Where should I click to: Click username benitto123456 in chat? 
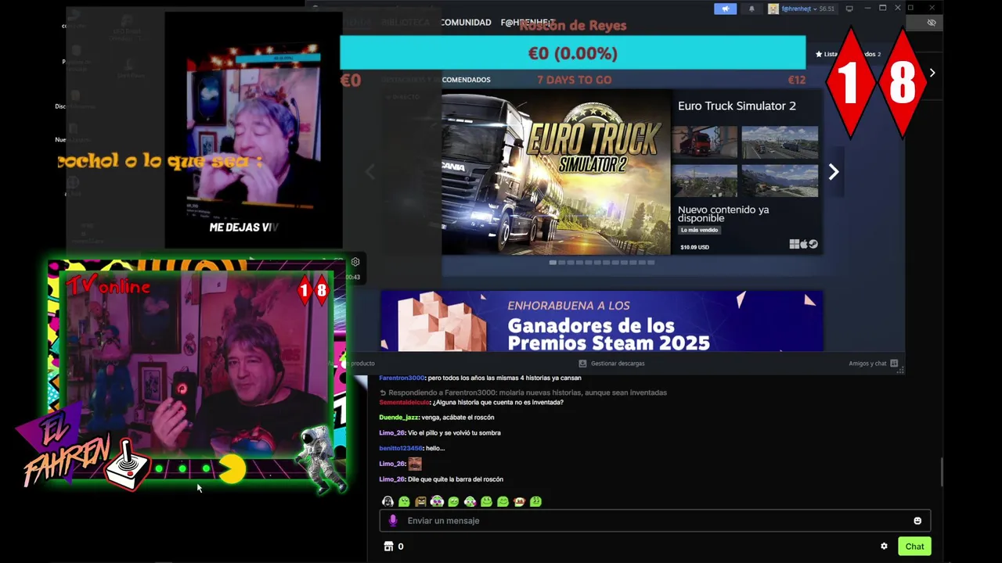pyautogui.click(x=401, y=448)
